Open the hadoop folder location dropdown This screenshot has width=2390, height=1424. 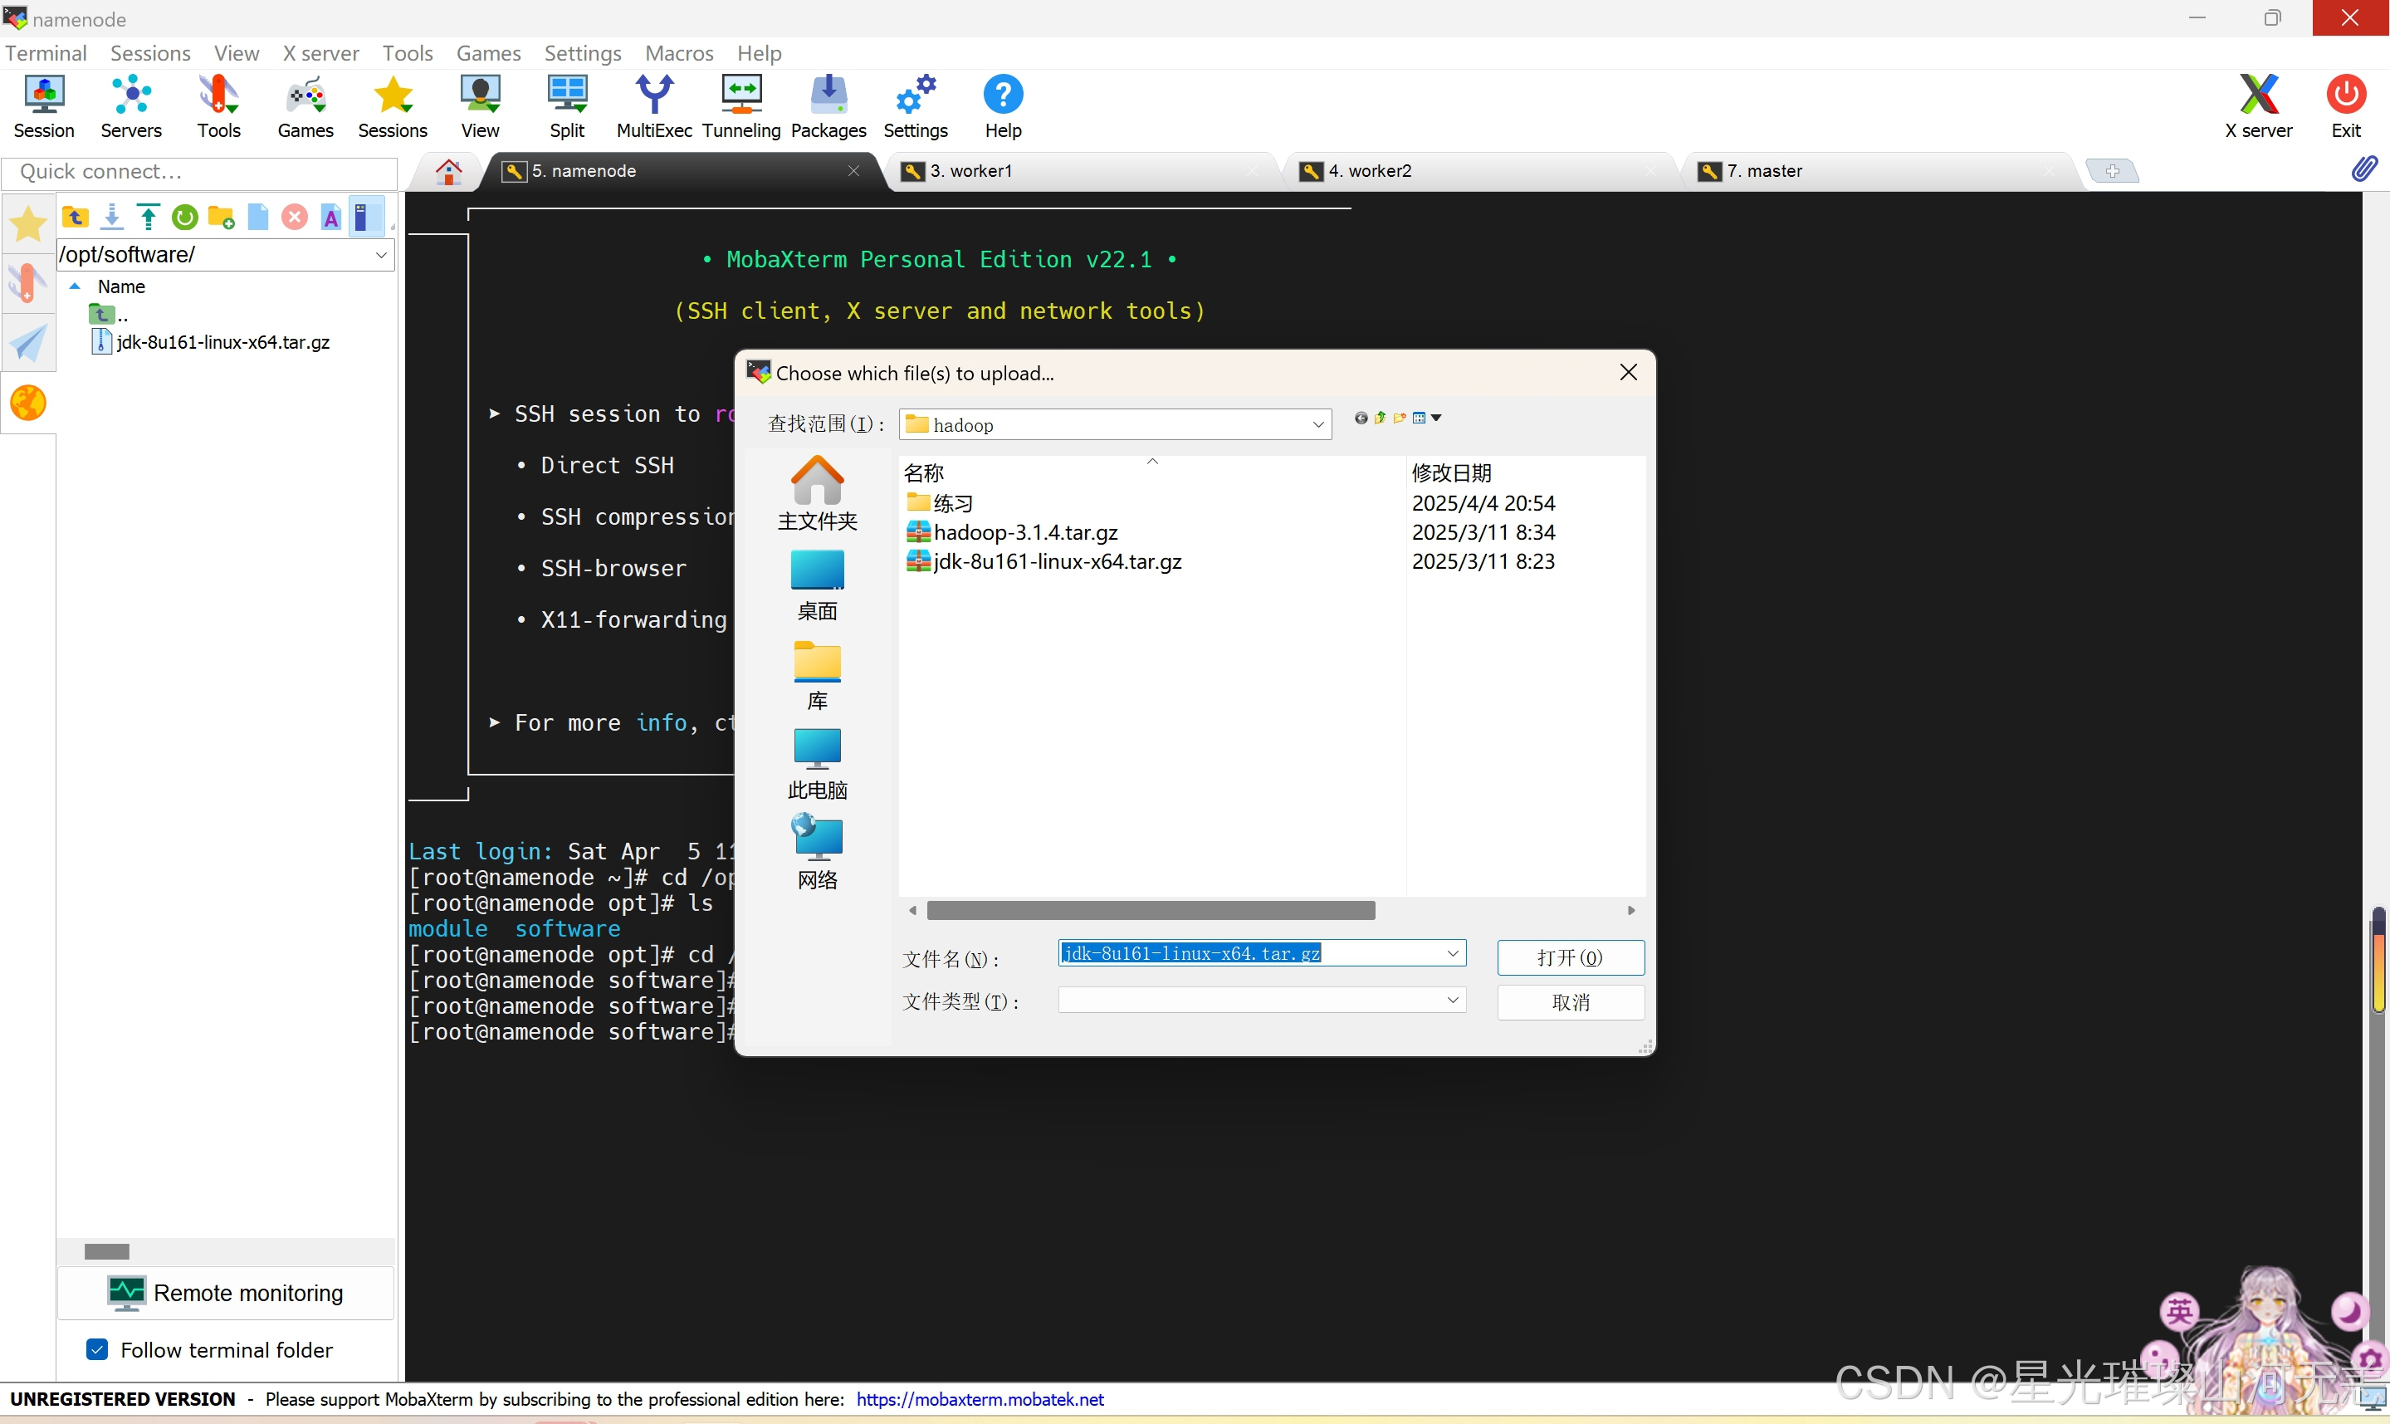[1317, 425]
